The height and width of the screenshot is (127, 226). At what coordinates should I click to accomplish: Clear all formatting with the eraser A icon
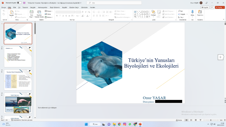(x=89, y=12)
